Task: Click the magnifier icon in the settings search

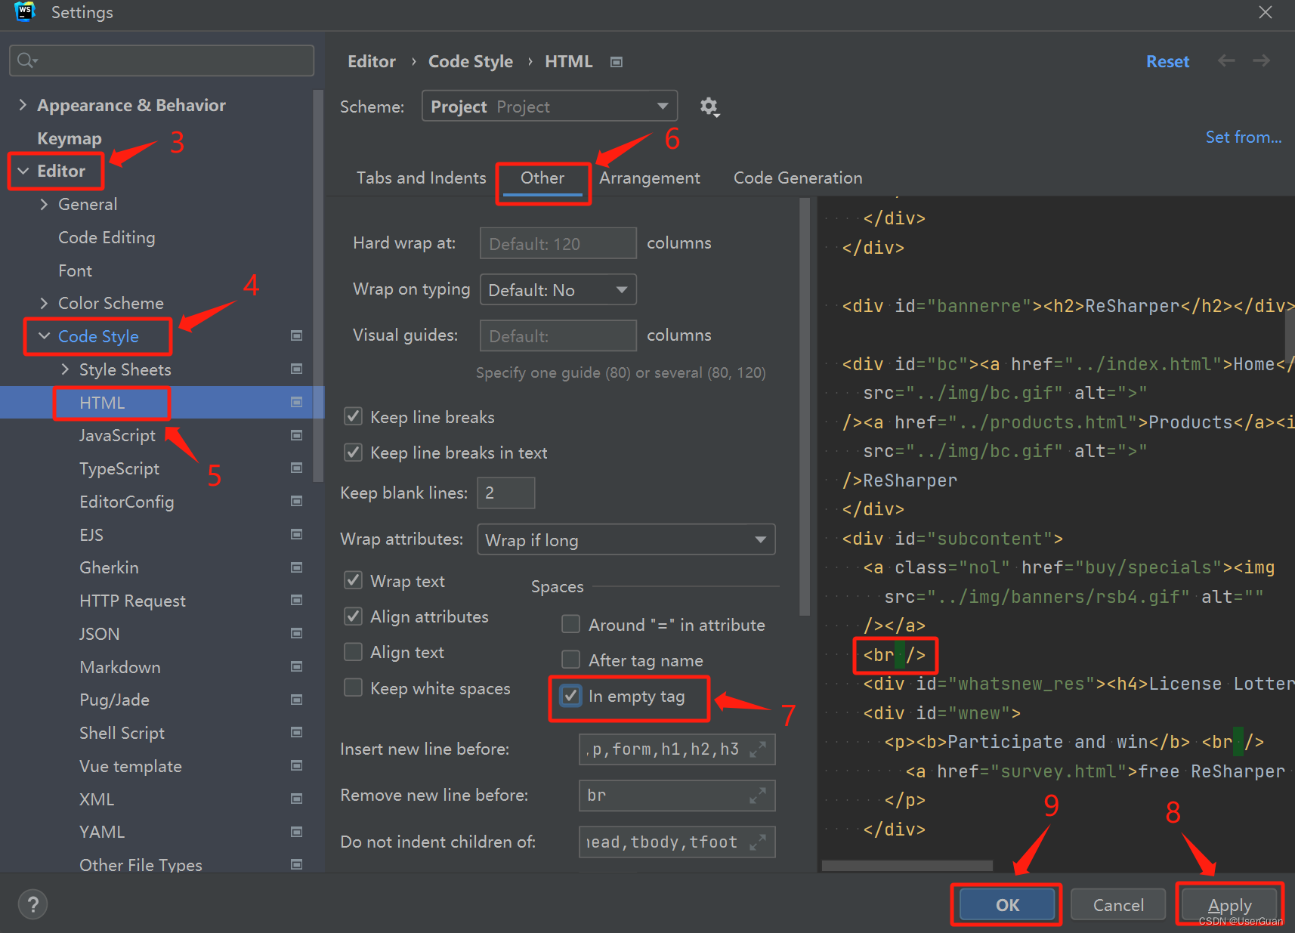Action: (x=25, y=60)
